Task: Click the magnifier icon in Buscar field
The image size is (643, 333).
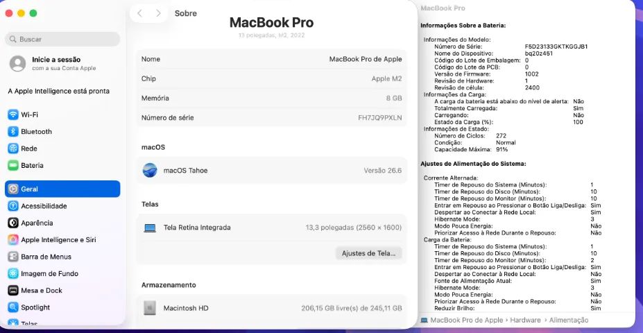Action: [x=13, y=40]
